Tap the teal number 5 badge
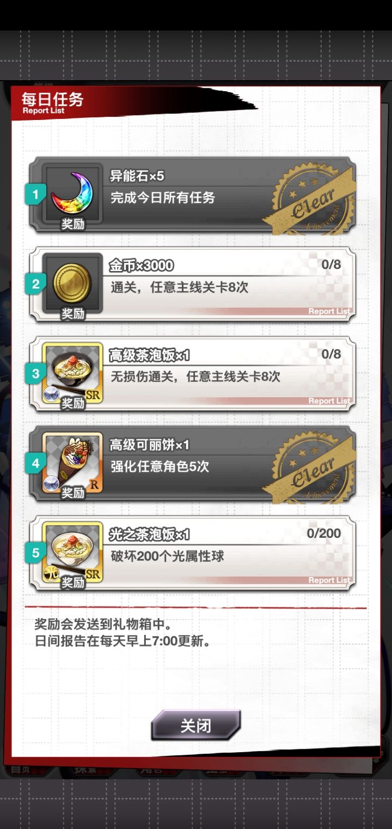 pyautogui.click(x=35, y=552)
